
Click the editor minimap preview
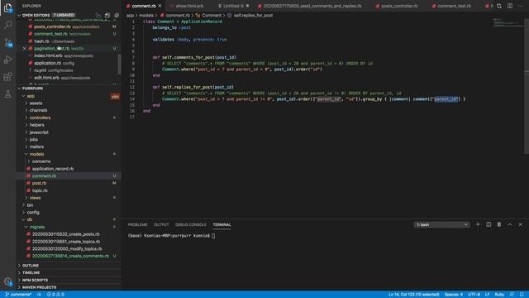tap(508, 23)
